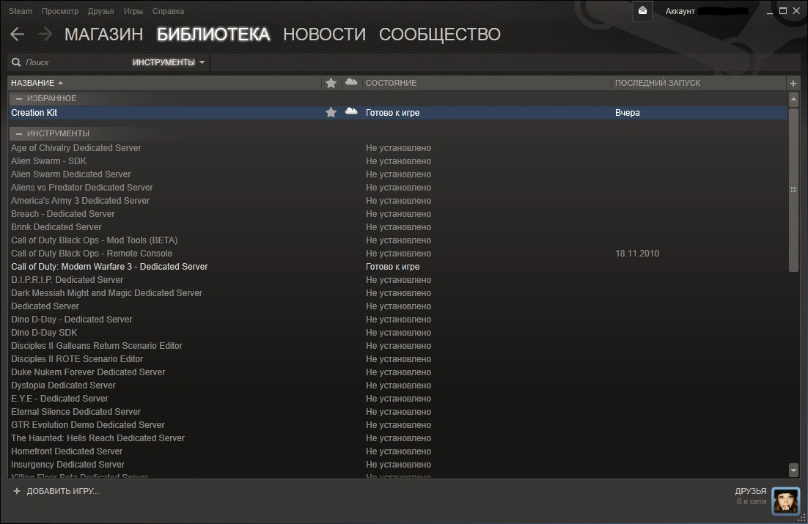Open the ИНСТРУМЕНТЫ filter dropdown

169,62
